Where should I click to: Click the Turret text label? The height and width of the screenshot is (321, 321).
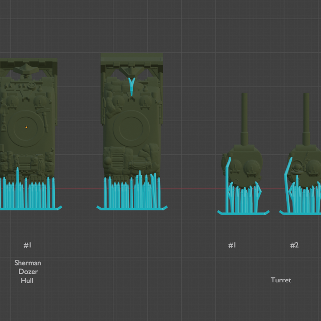(x=281, y=280)
